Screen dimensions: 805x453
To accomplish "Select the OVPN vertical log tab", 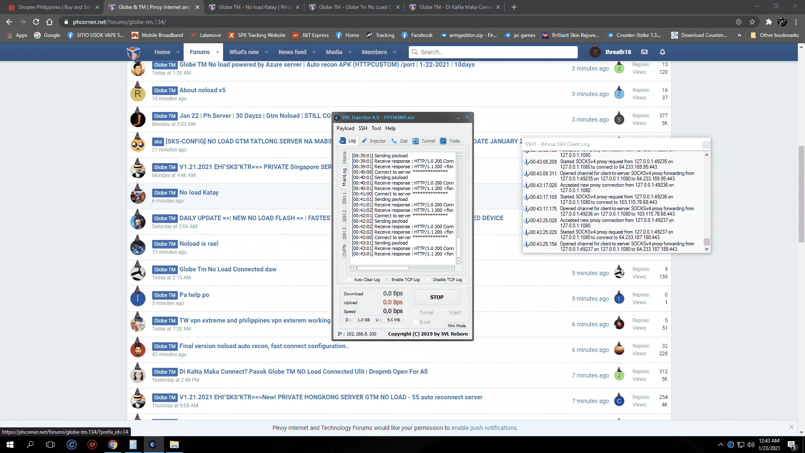I will [344, 250].
